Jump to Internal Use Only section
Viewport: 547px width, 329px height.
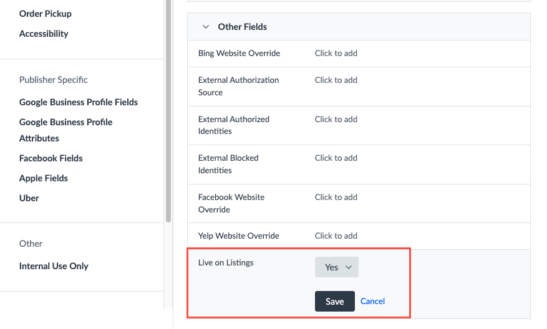(54, 266)
